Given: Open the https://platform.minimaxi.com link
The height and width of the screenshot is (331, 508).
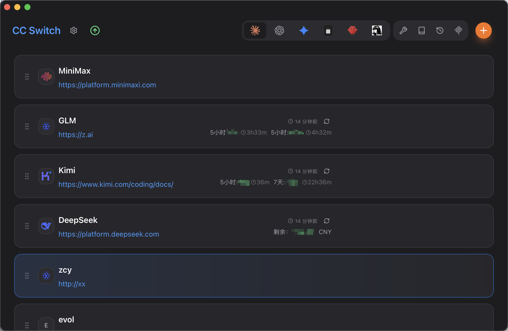Looking at the screenshot, I should (107, 85).
